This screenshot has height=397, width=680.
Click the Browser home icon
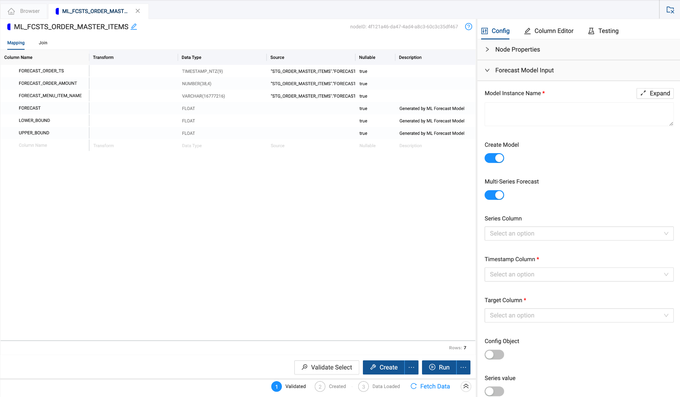11,11
